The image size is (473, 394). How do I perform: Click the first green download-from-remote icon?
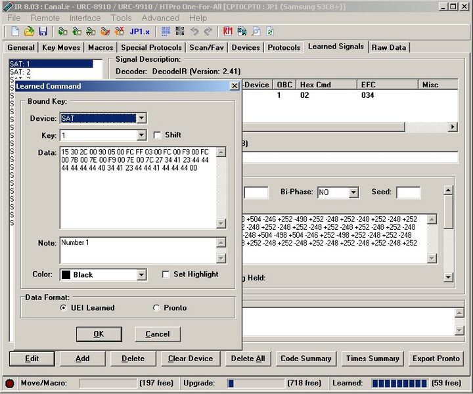click(62, 32)
